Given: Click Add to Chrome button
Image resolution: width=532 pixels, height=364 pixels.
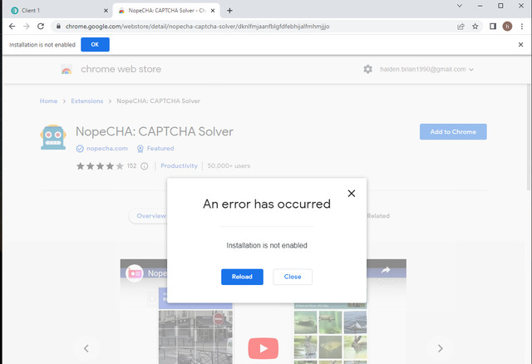Looking at the screenshot, I should pos(453,131).
